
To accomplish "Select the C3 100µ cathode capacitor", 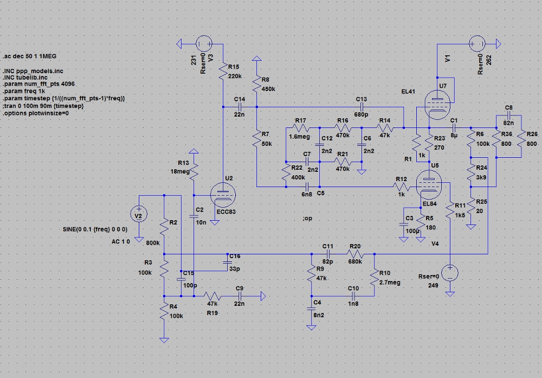I will point(404,226).
